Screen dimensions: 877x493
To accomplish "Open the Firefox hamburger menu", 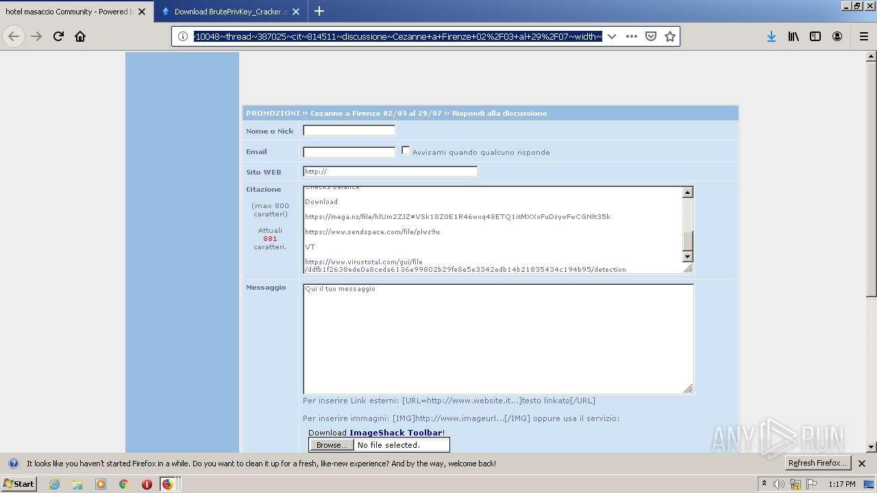I will point(863,36).
